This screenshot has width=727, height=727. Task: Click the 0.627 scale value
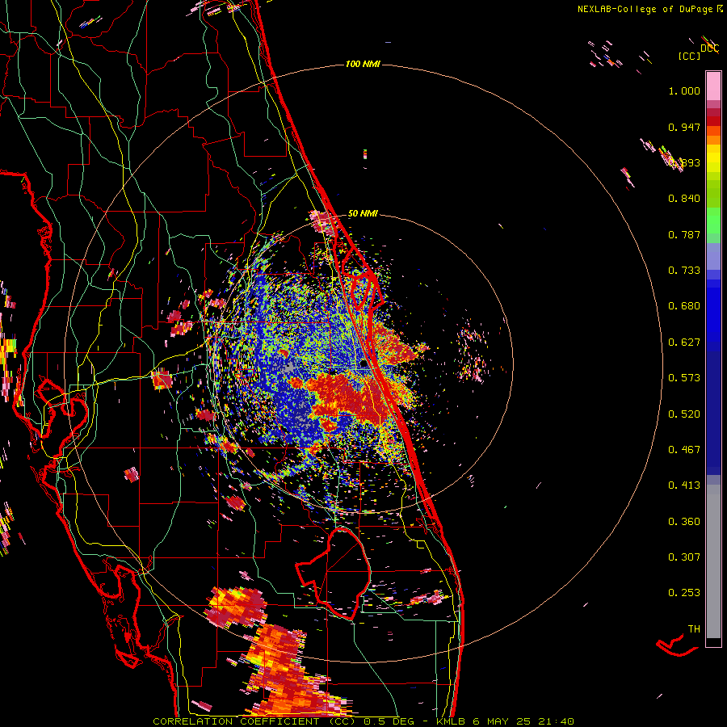684,342
